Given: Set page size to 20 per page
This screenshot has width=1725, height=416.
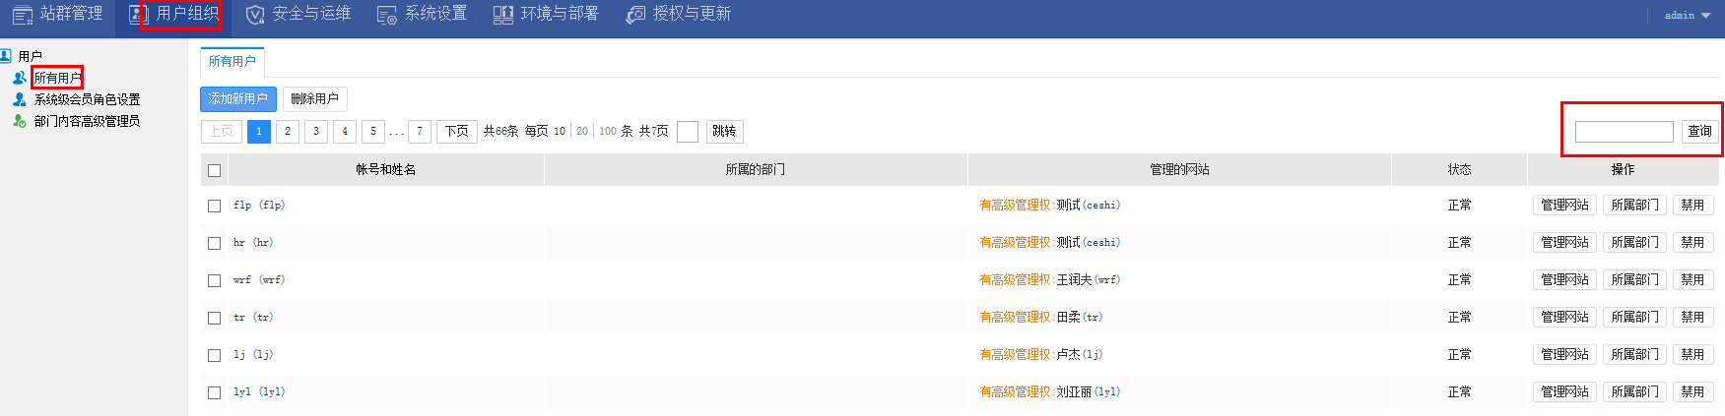Looking at the screenshot, I should pyautogui.click(x=582, y=131).
